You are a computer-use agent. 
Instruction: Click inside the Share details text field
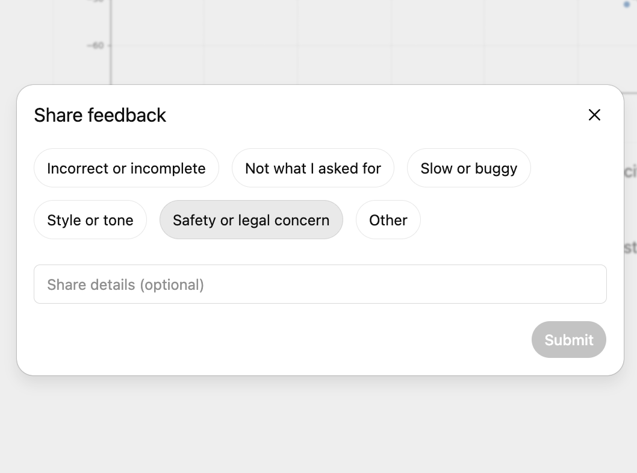coord(320,284)
